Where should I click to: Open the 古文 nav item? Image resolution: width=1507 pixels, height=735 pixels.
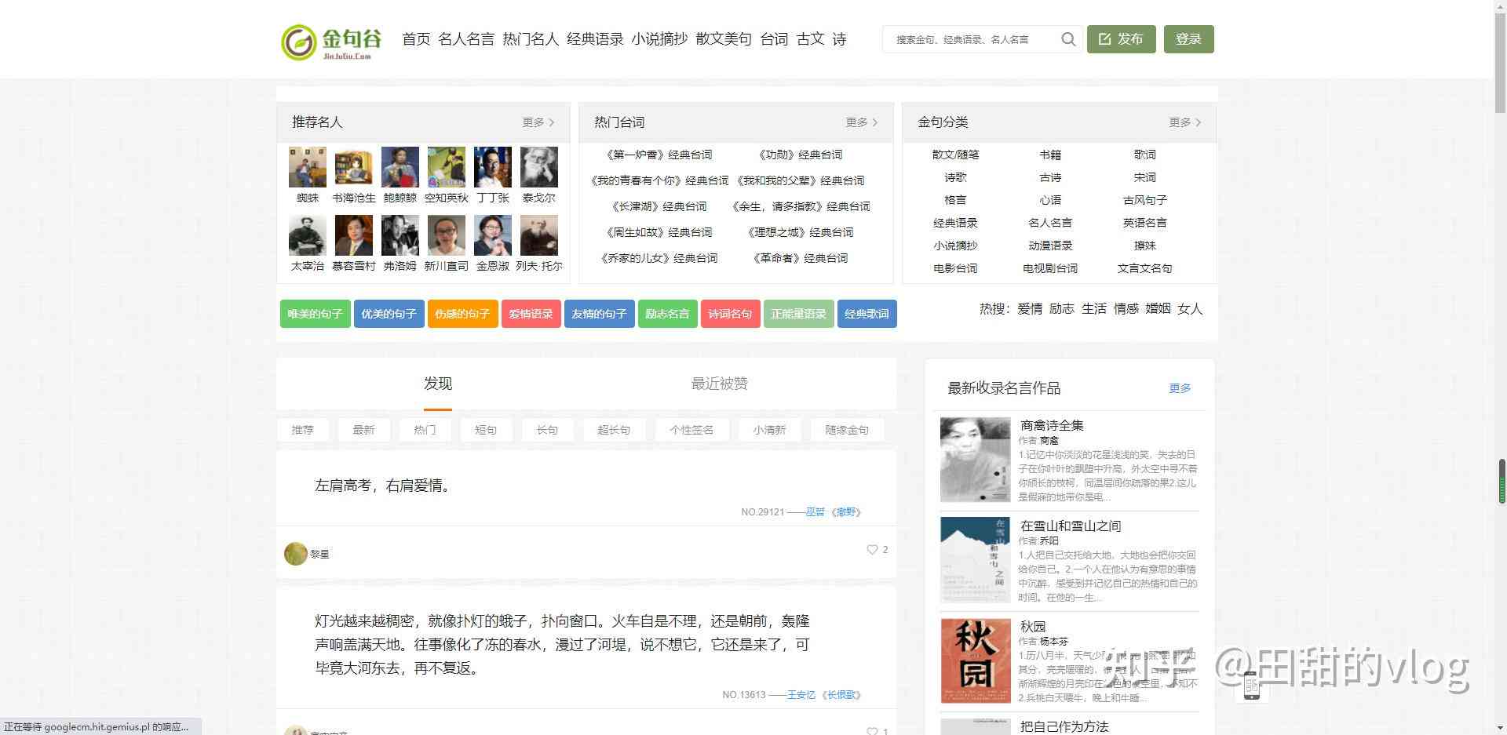point(810,39)
